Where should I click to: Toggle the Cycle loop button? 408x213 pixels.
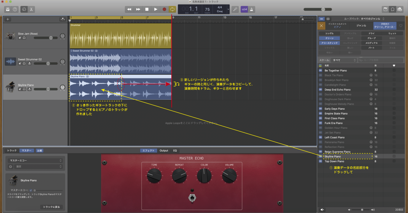pyautogui.click(x=173, y=10)
